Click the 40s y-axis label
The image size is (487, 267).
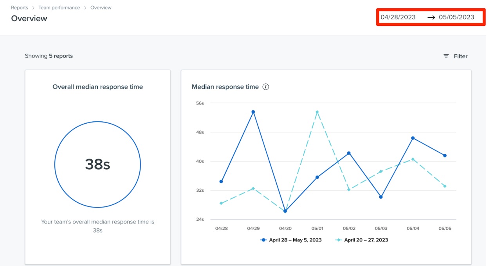pos(200,161)
